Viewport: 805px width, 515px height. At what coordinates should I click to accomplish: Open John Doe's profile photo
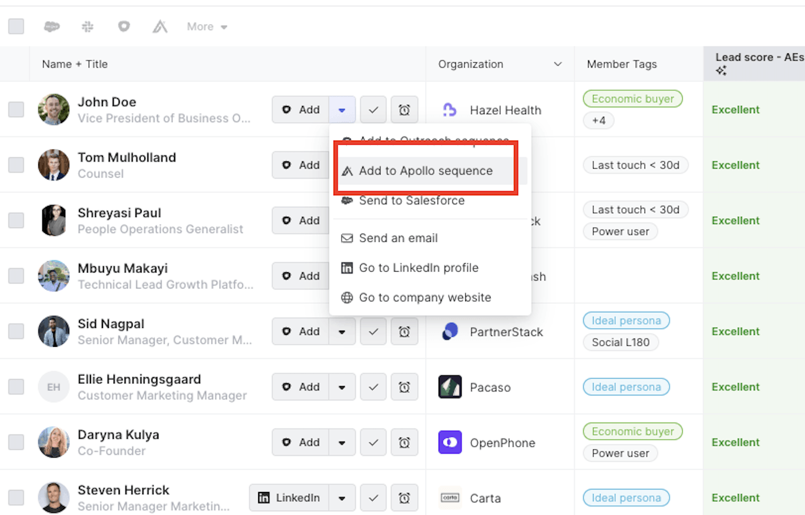pos(54,110)
